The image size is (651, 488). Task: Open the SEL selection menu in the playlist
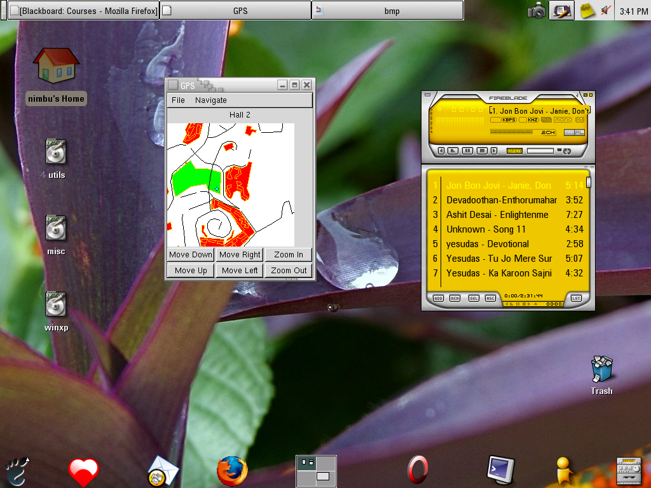[474, 298]
